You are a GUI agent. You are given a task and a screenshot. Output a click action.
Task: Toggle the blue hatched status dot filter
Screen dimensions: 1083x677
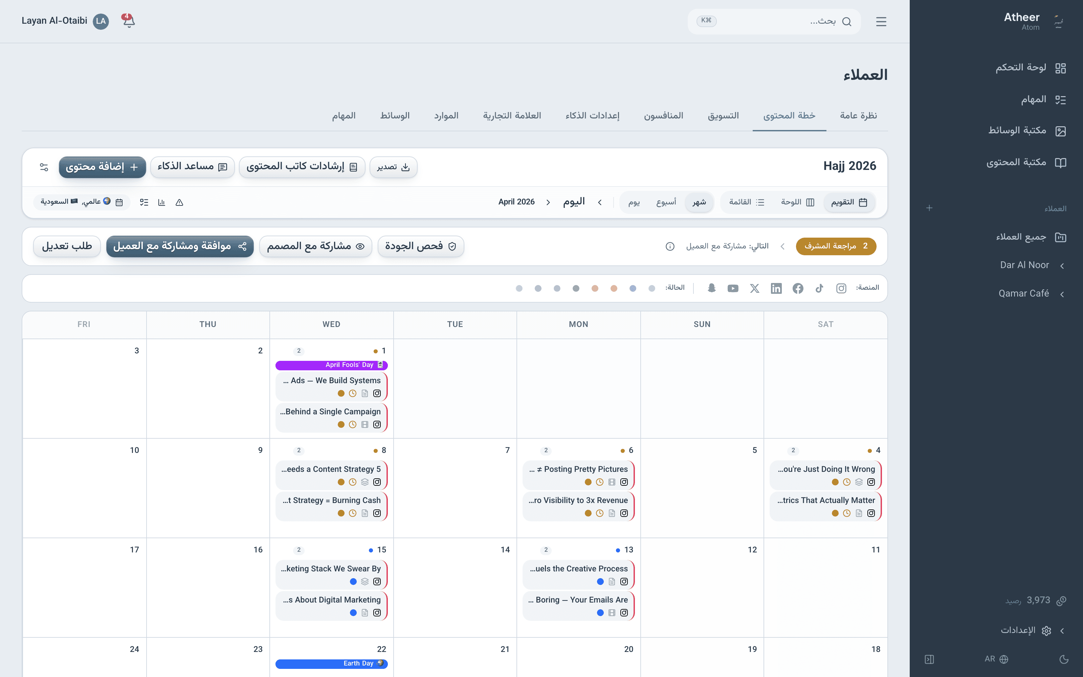point(633,288)
